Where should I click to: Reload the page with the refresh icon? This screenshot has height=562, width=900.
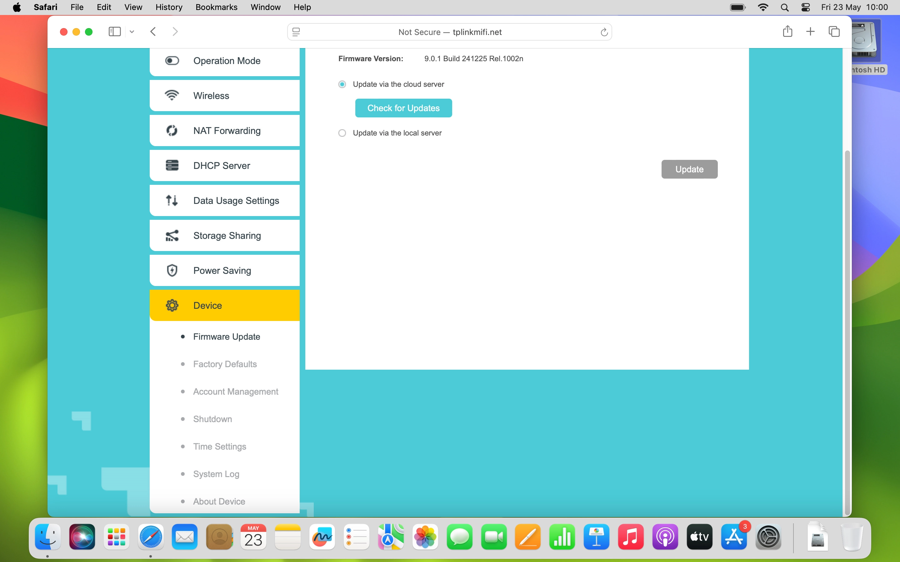(x=604, y=32)
